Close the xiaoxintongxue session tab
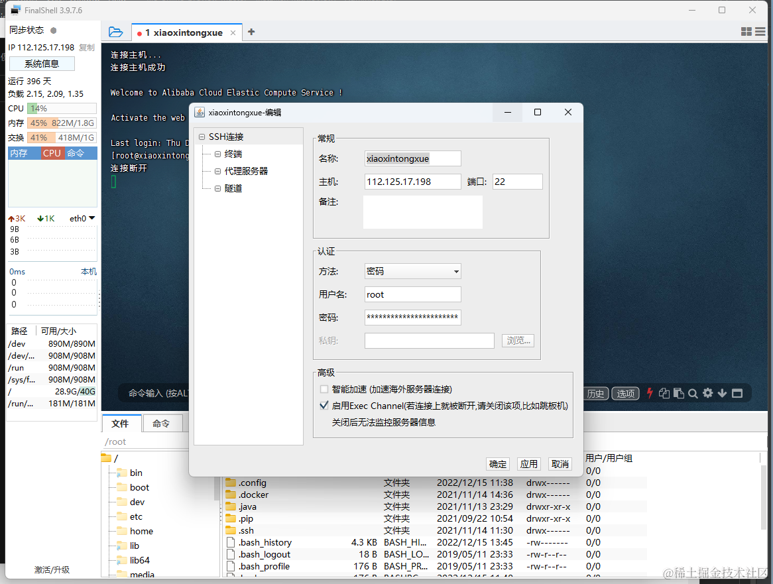The width and height of the screenshot is (773, 584). 233,33
